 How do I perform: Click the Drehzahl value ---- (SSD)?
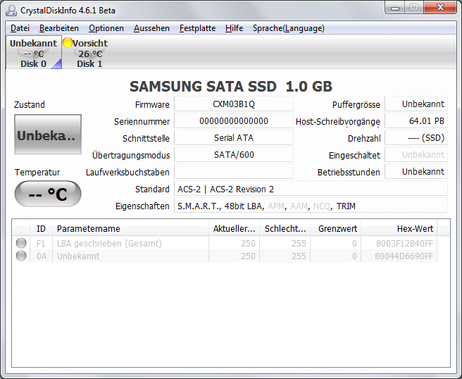click(416, 138)
